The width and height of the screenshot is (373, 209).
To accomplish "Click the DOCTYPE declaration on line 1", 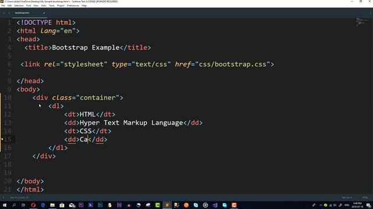I will pyautogui.click(x=46, y=23).
